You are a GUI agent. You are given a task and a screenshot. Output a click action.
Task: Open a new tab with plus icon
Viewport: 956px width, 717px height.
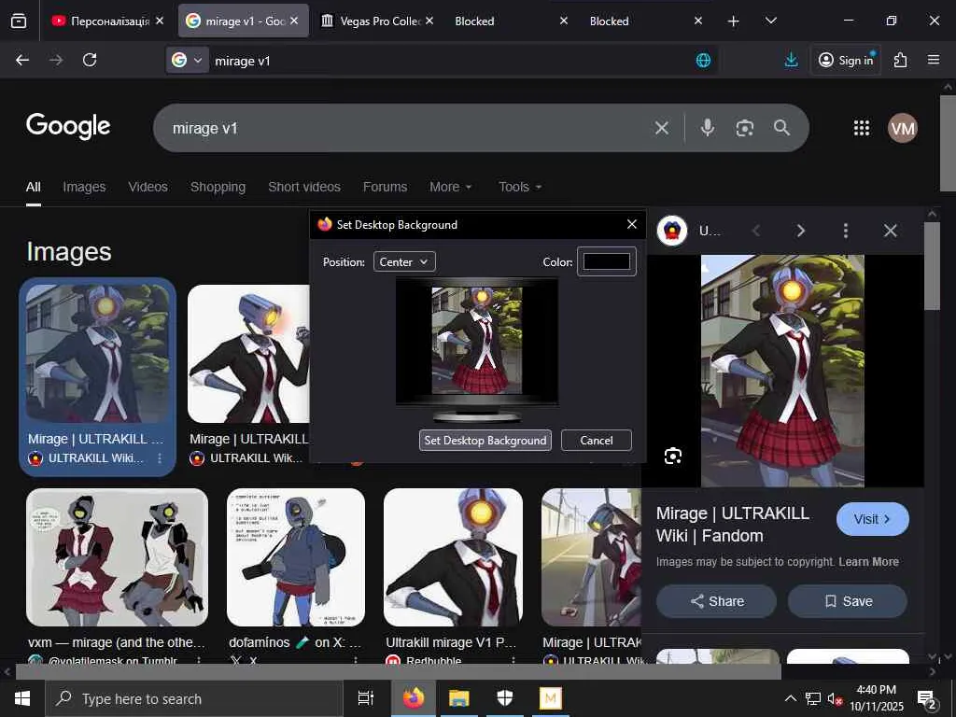tap(734, 21)
